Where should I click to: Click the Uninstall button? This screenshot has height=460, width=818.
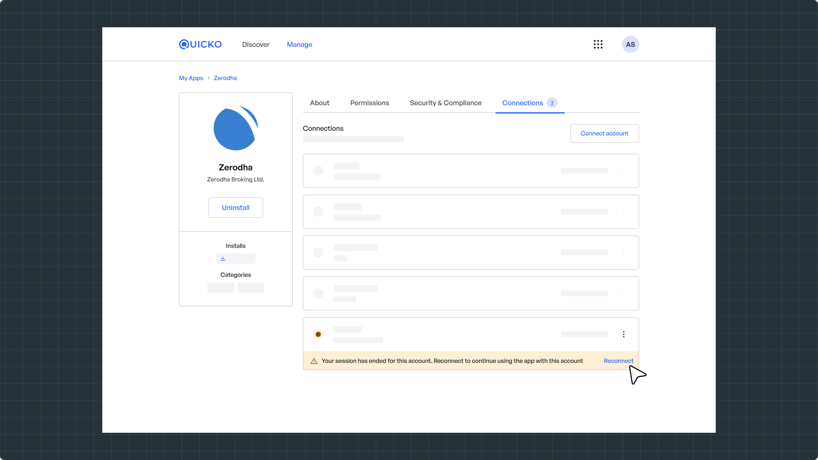pyautogui.click(x=236, y=207)
